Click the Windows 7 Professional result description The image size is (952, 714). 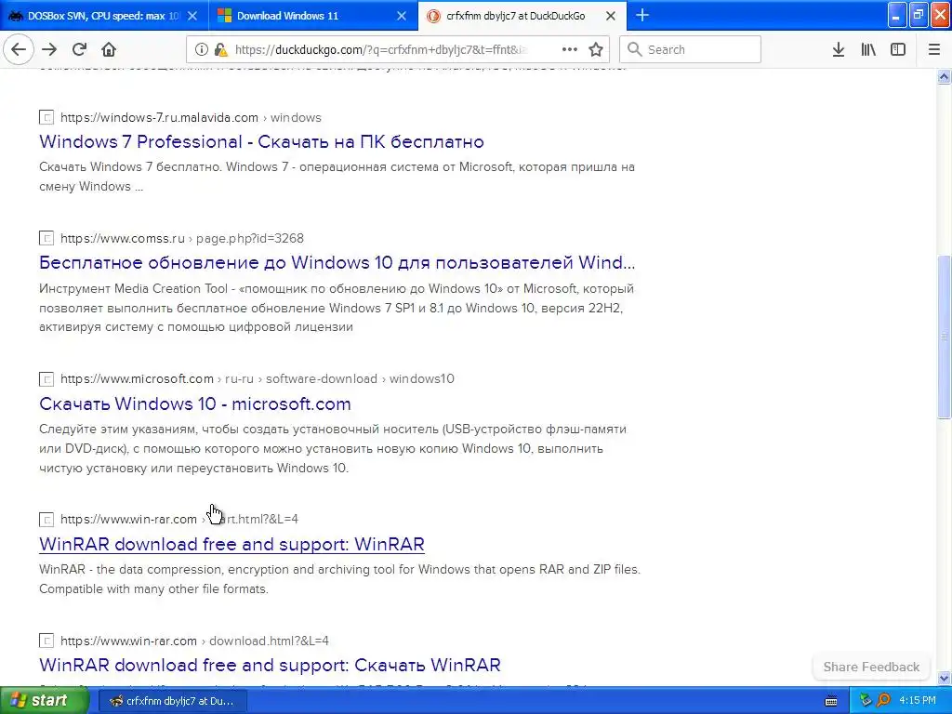point(337,177)
